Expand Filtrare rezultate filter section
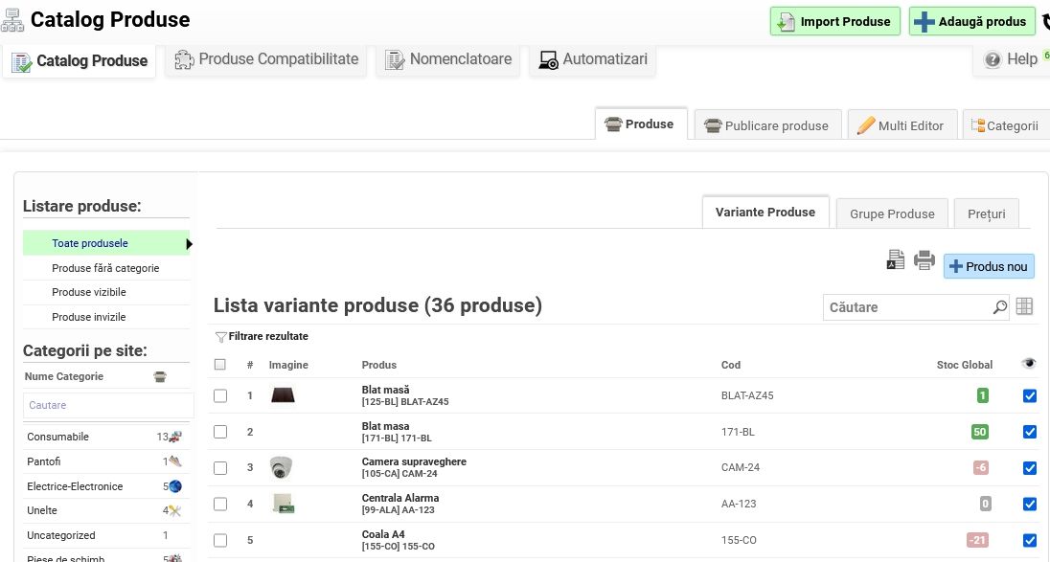 (x=262, y=337)
